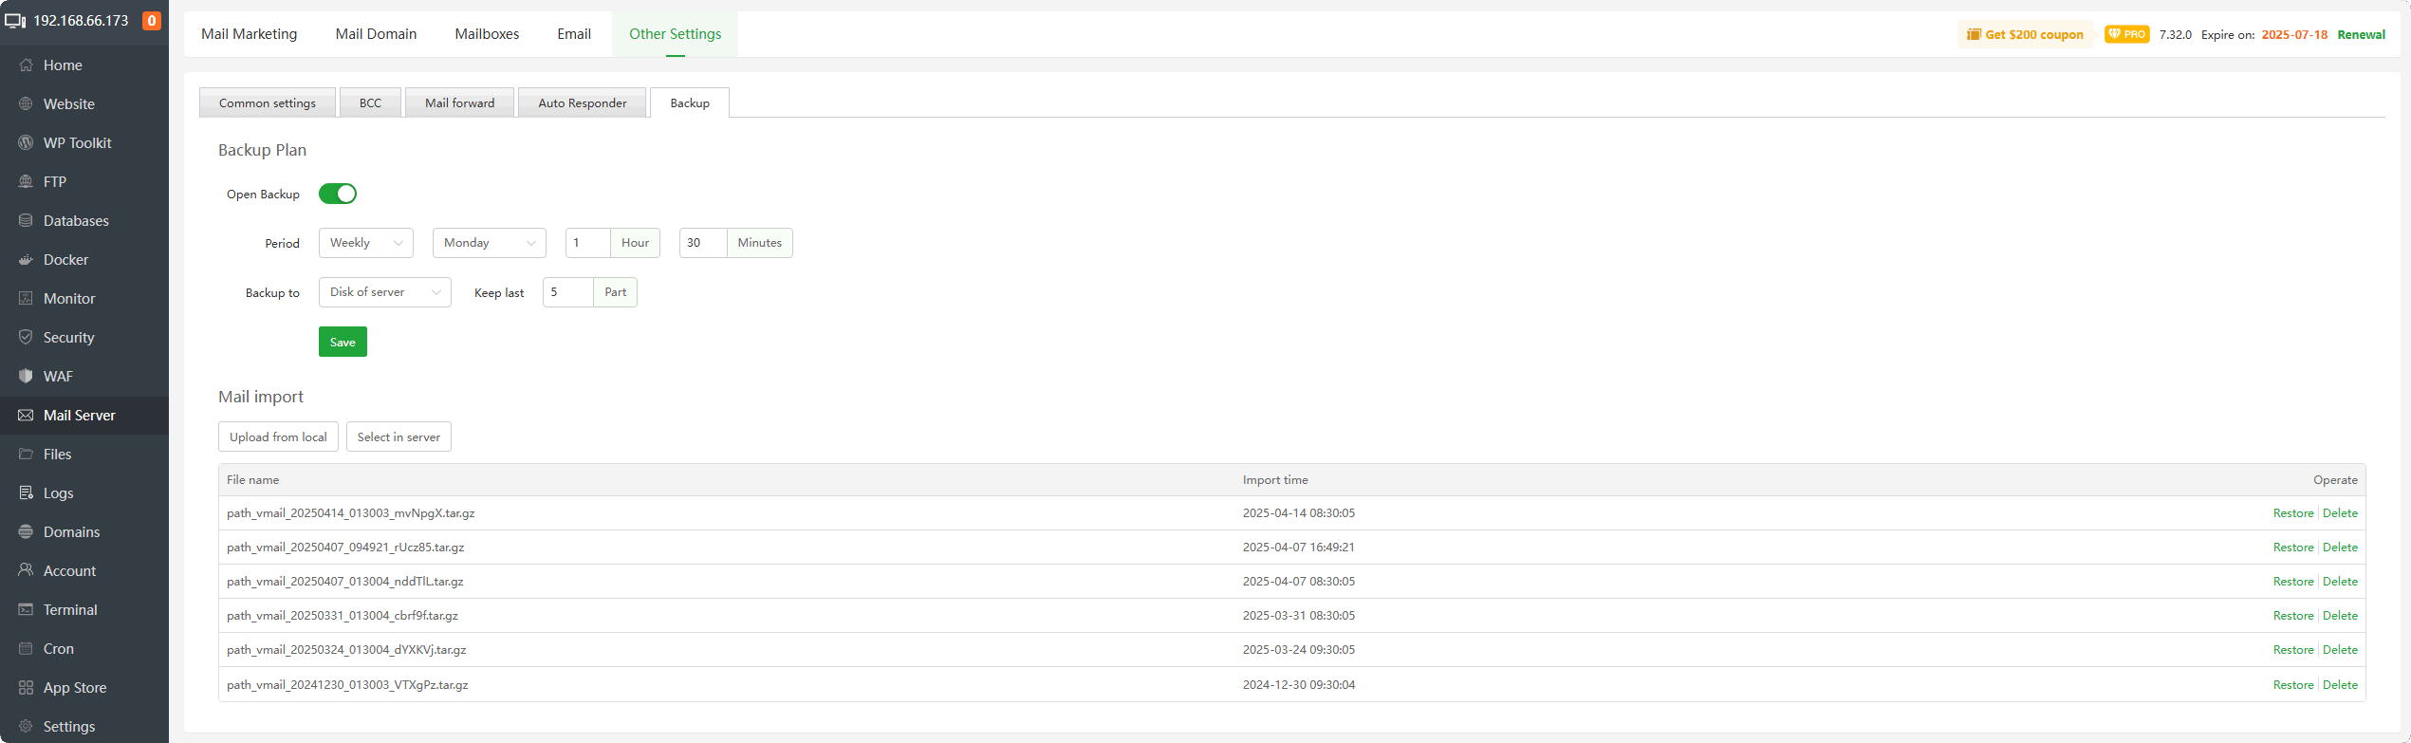Viewport: 2411px width, 743px height.
Task: Click the orange notification count badge
Action: [152, 21]
